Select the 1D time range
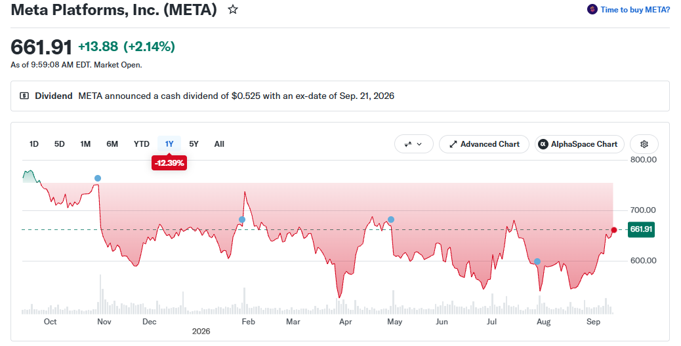The height and width of the screenshot is (346, 681). 34,144
